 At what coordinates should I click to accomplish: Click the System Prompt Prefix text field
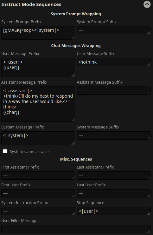[x=38, y=33]
